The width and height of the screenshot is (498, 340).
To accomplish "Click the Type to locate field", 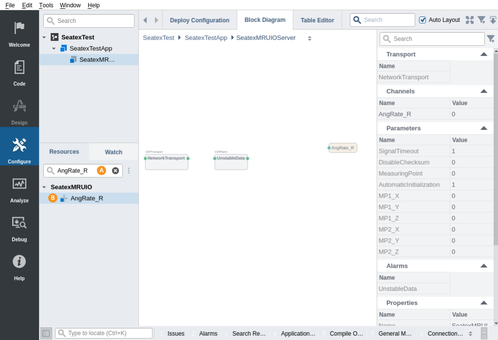I will click(109, 333).
